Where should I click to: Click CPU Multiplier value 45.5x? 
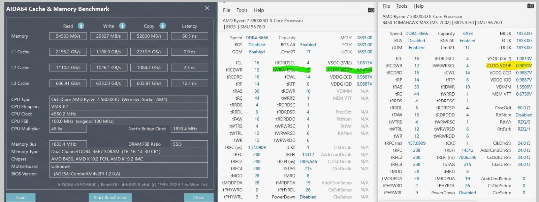pyautogui.click(x=68, y=129)
